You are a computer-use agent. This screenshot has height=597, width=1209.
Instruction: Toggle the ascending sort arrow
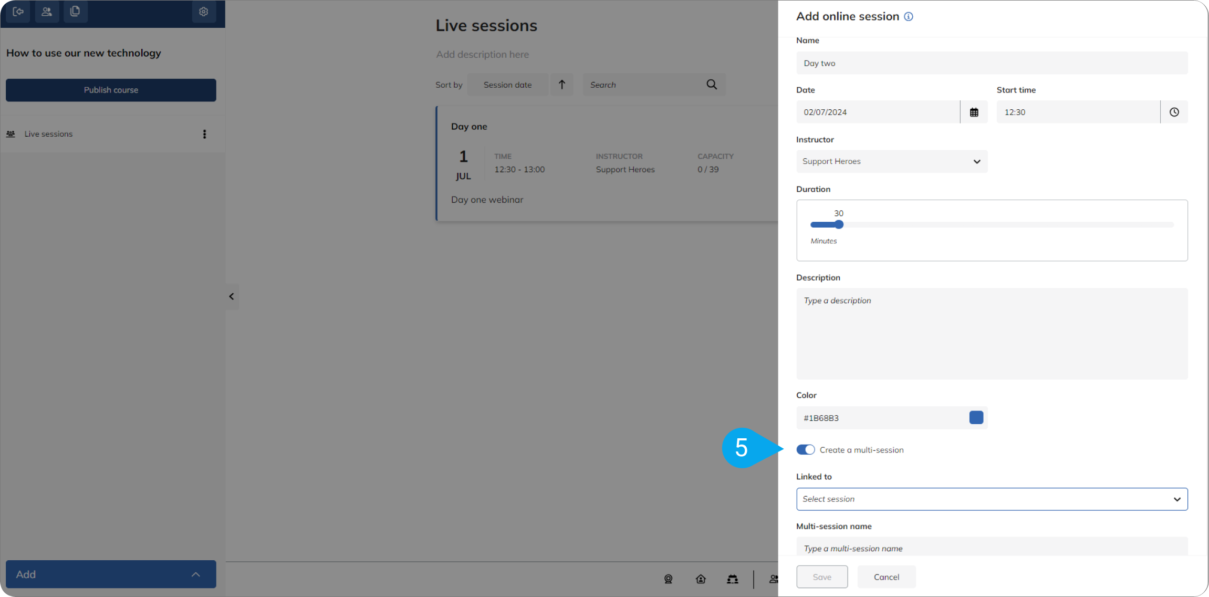click(x=561, y=84)
